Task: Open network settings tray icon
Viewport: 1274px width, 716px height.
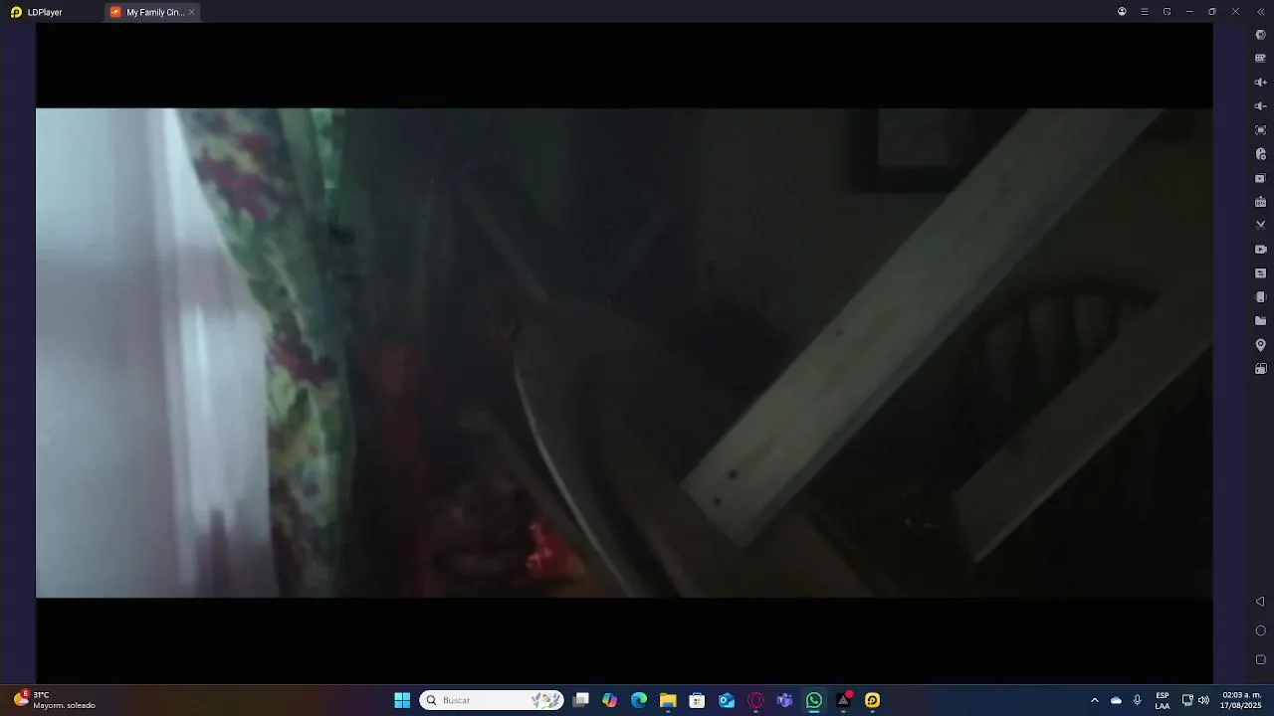Action: pyautogui.click(x=1187, y=700)
